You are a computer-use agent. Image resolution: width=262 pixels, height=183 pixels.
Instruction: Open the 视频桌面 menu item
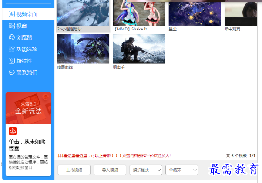[28, 14]
